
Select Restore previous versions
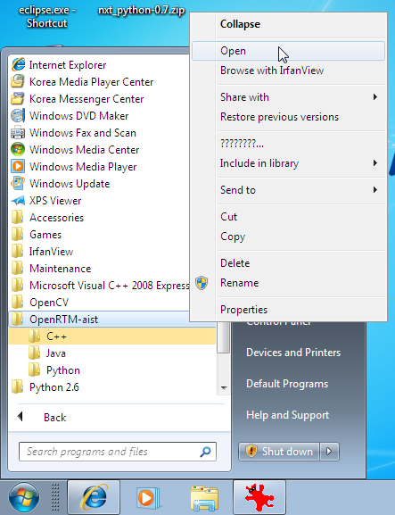tap(288, 117)
